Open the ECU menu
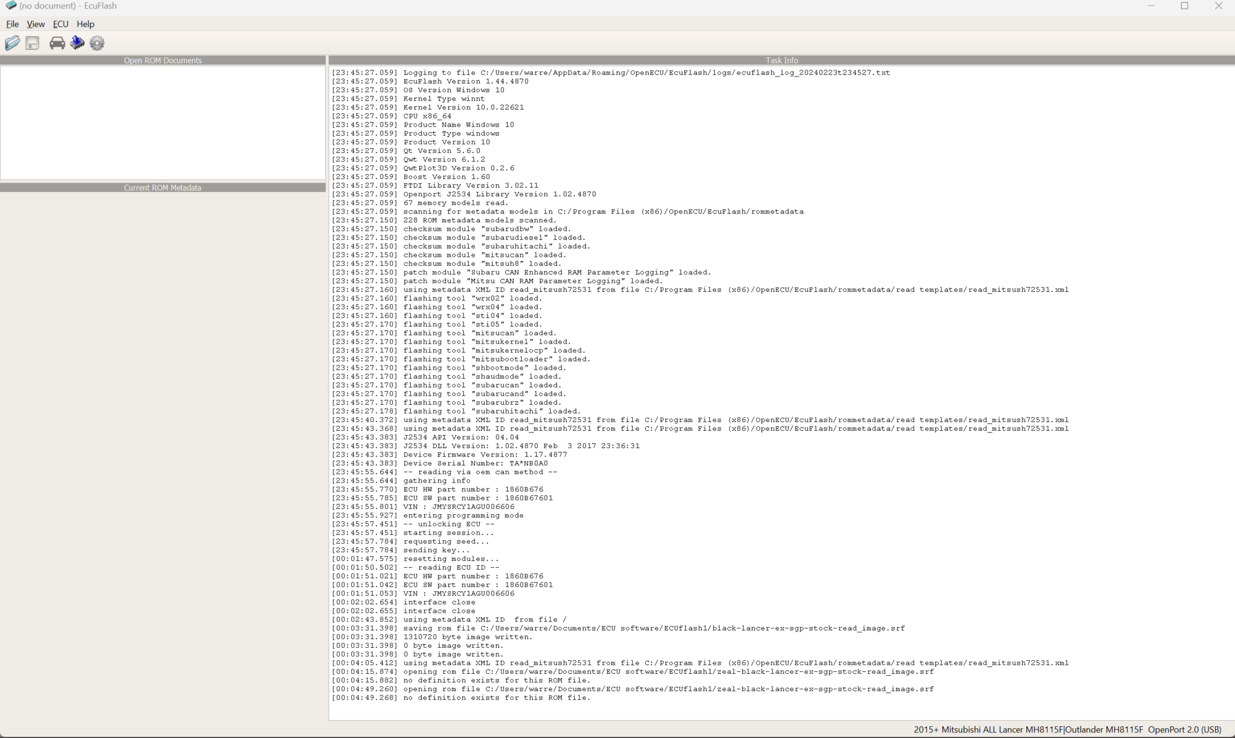Viewport: 1235px width, 738px height. click(x=61, y=24)
